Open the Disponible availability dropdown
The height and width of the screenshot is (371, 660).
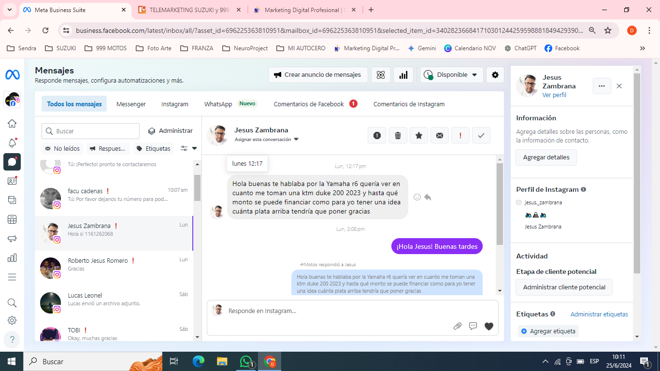pos(451,75)
